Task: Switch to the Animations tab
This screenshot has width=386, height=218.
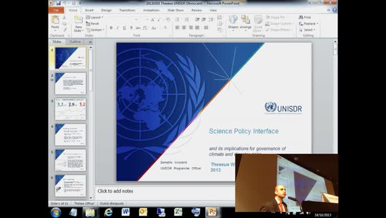Action: [151, 10]
